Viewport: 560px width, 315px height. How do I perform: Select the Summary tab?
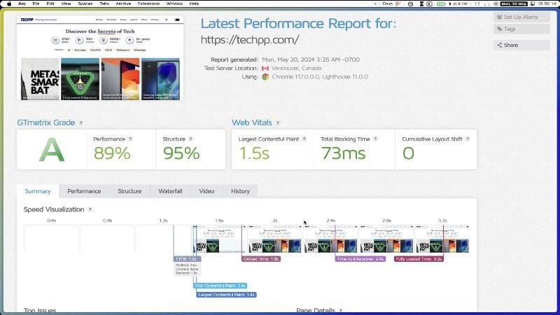38,191
